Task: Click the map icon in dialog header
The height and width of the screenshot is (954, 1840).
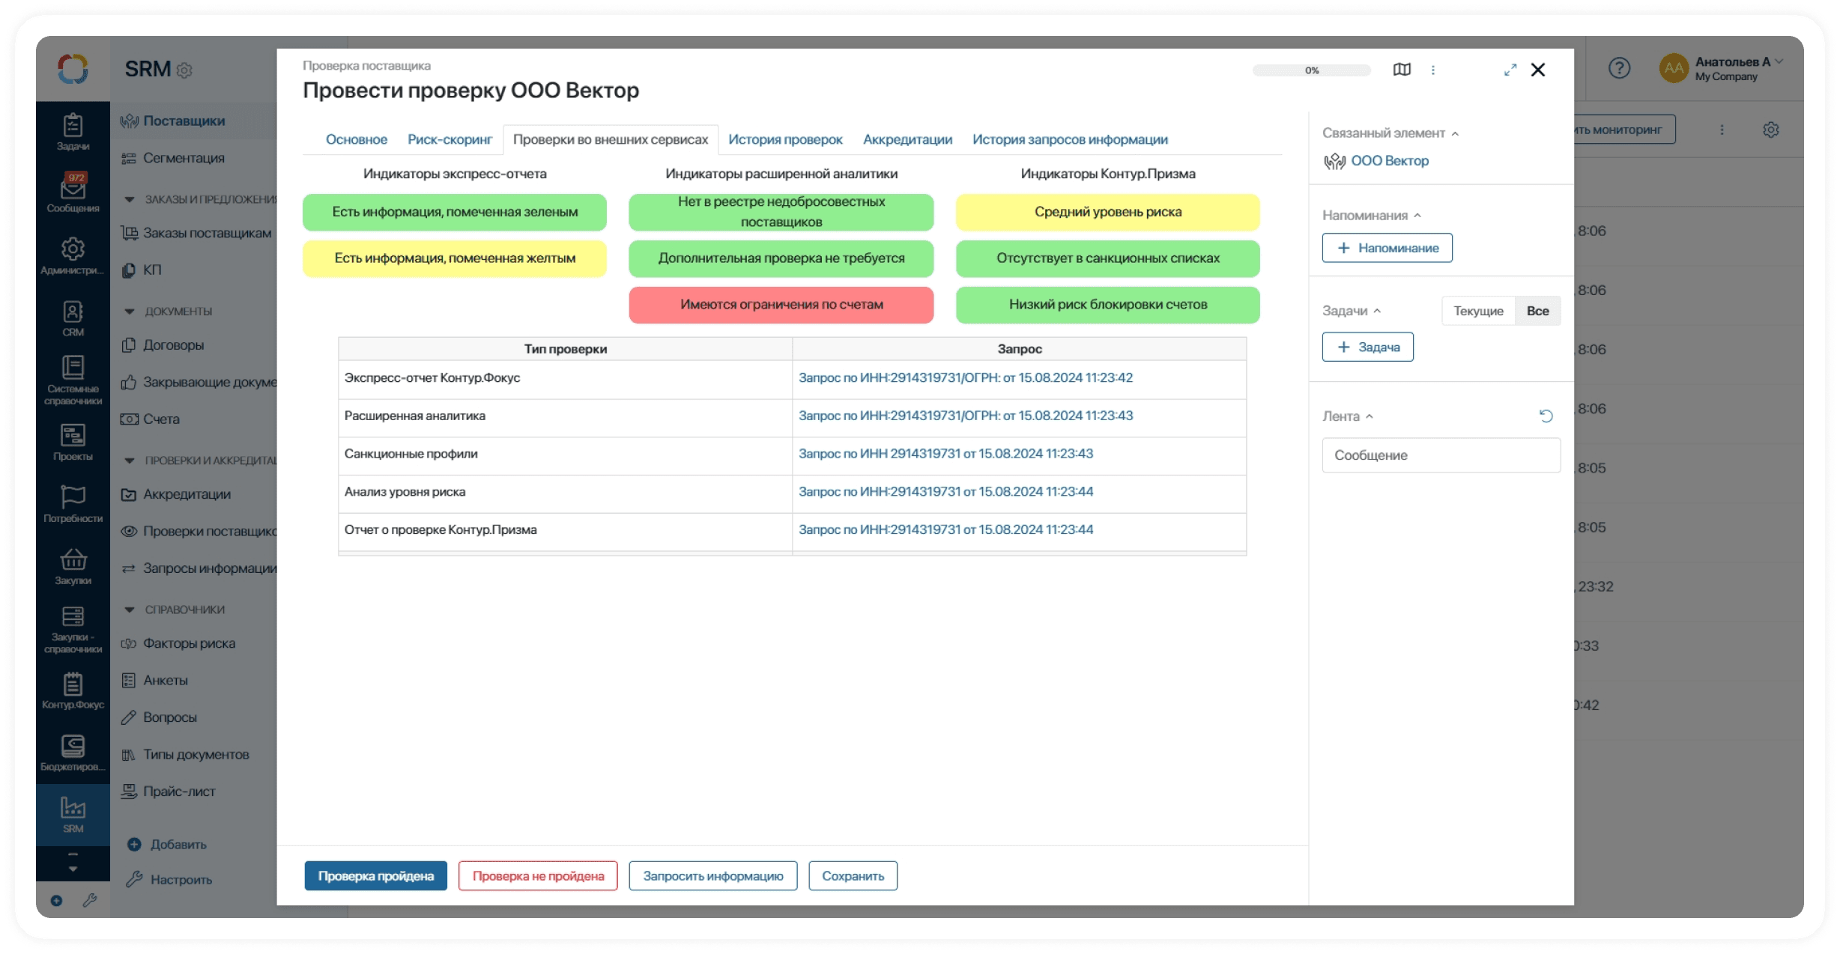Action: 1402,70
